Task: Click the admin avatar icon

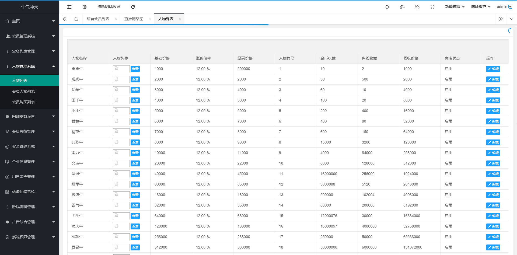Action: 510,7
